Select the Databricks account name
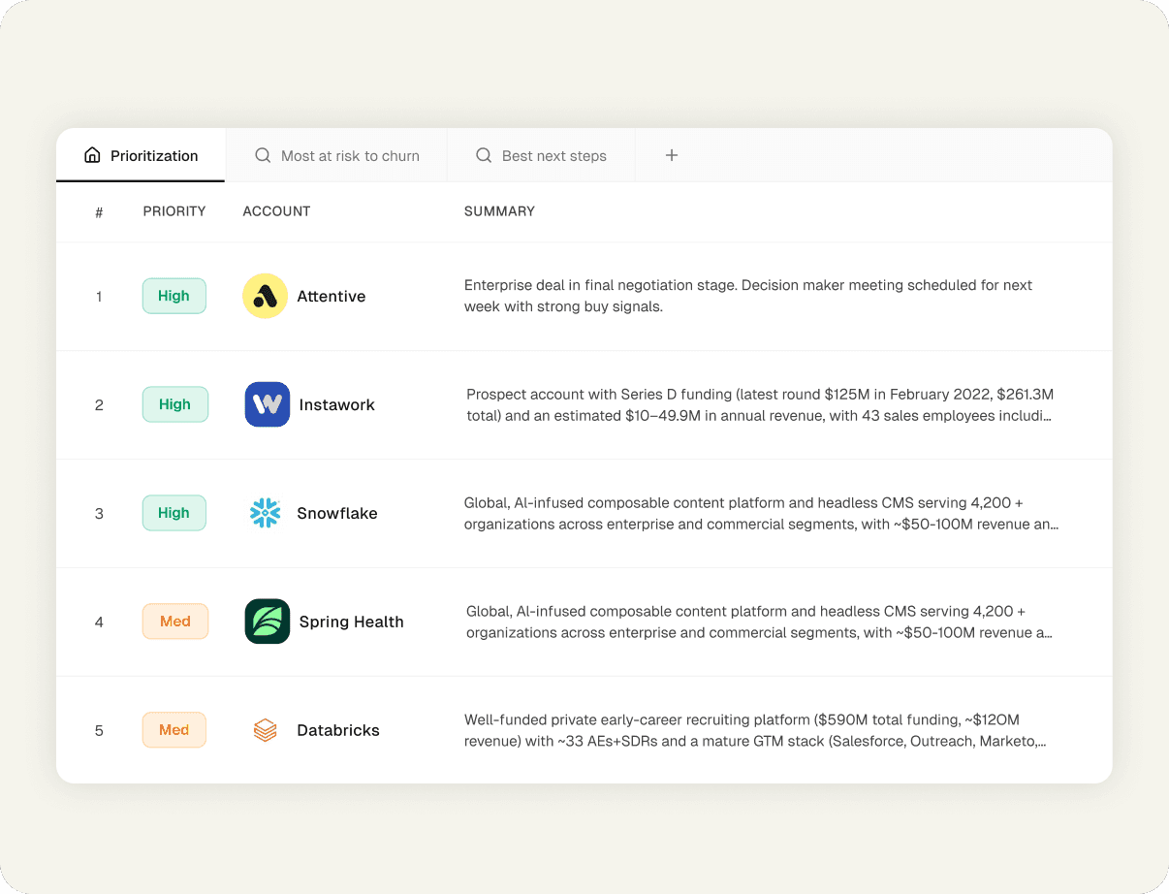Viewport: 1169px width, 894px height. point(338,731)
